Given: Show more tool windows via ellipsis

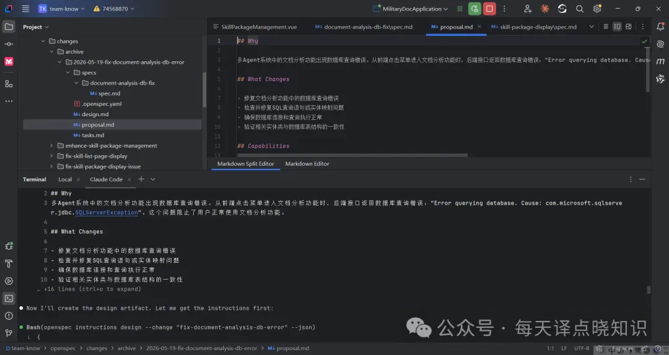Looking at the screenshot, I should [x=9, y=101].
